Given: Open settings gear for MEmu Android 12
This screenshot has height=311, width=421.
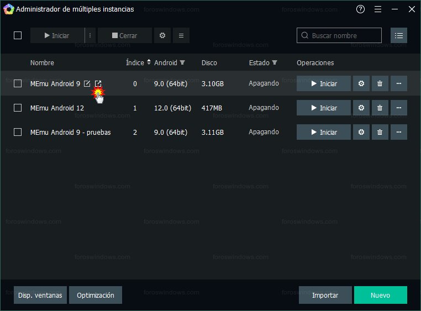Looking at the screenshot, I should (x=361, y=108).
